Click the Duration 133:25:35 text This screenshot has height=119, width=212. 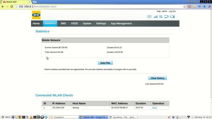pyautogui.click(x=115, y=52)
